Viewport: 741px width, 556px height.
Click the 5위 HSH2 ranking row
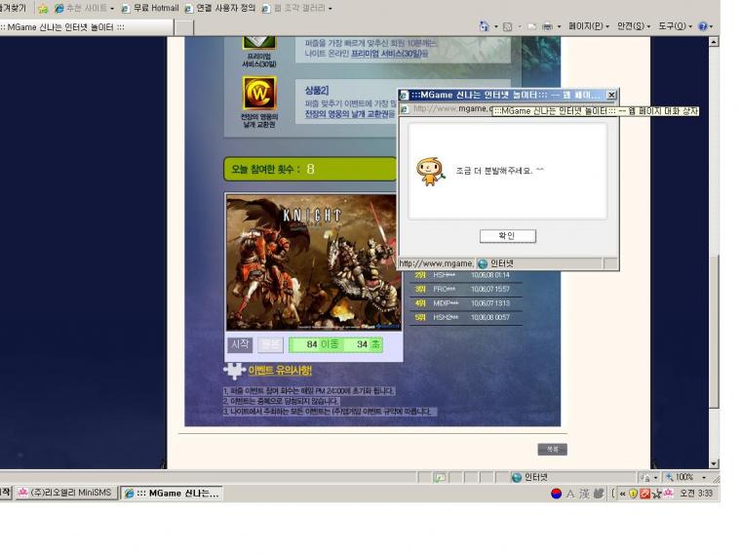(x=465, y=317)
